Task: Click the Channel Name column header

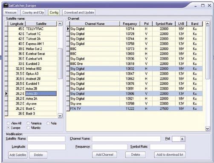Action: (95, 24)
